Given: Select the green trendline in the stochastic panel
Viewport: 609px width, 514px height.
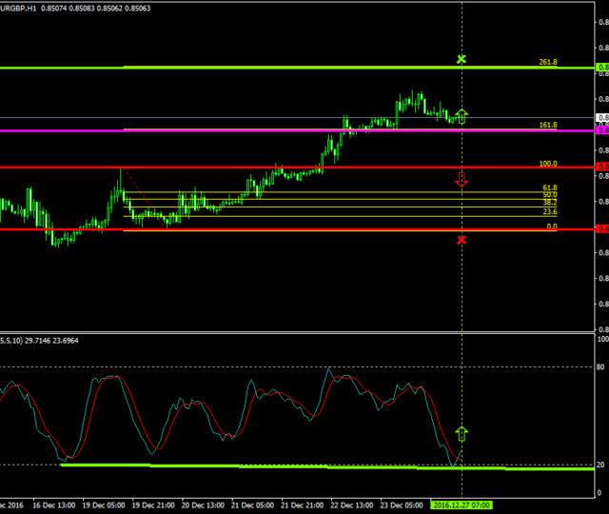Looking at the screenshot, I should coord(285,466).
